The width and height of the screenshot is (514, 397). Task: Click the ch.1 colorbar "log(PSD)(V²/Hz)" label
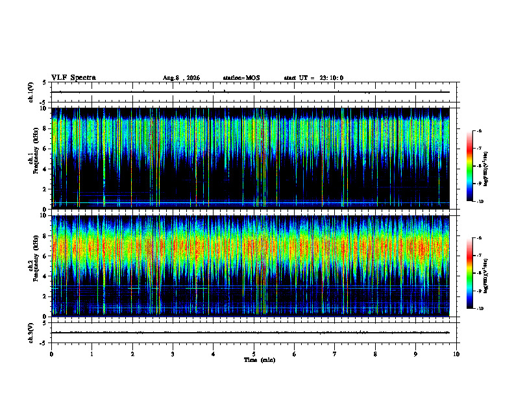pos(486,169)
